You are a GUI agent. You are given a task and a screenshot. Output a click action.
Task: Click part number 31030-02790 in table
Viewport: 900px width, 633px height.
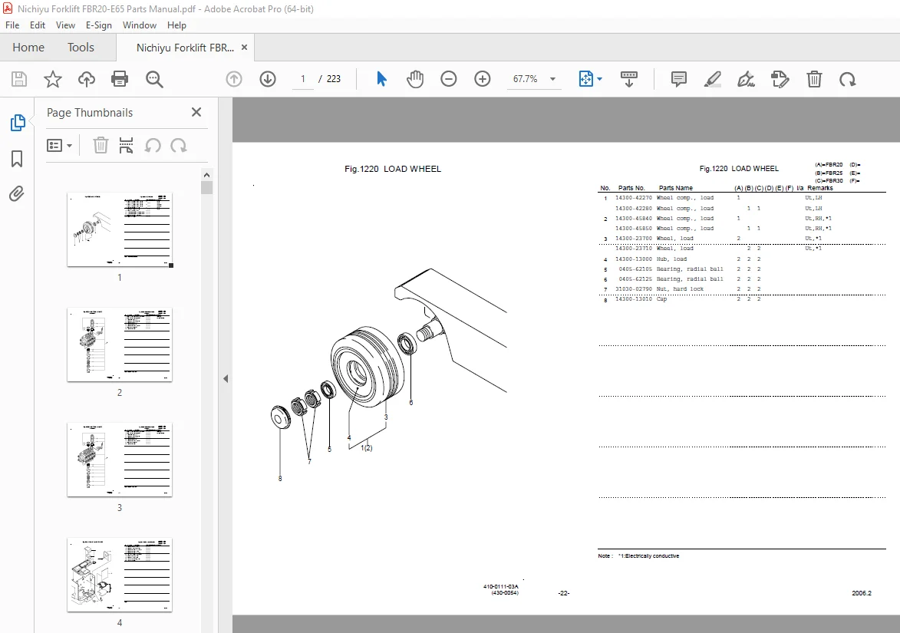point(634,289)
